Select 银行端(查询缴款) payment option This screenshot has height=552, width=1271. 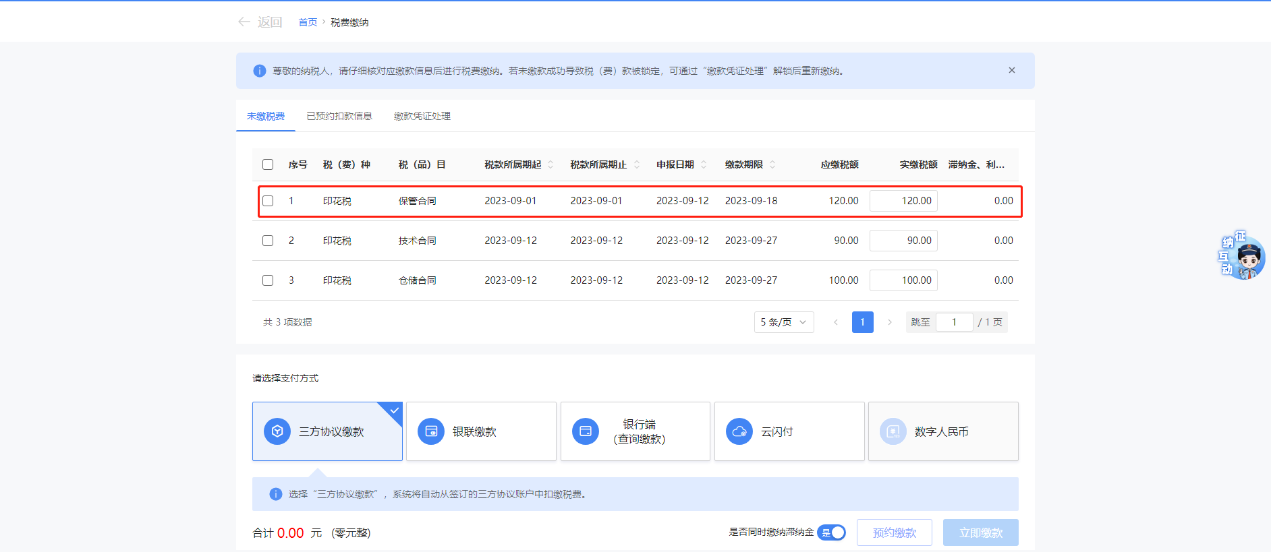[635, 431]
